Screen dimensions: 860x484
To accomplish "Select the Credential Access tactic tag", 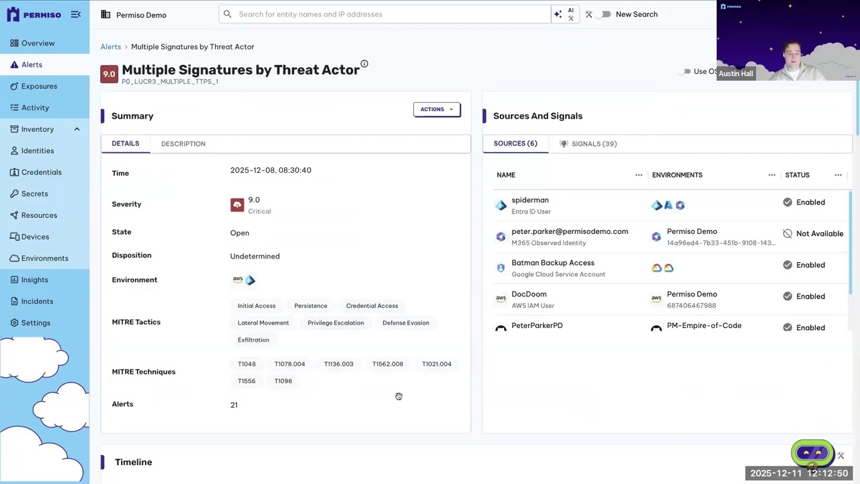I will pyautogui.click(x=372, y=306).
